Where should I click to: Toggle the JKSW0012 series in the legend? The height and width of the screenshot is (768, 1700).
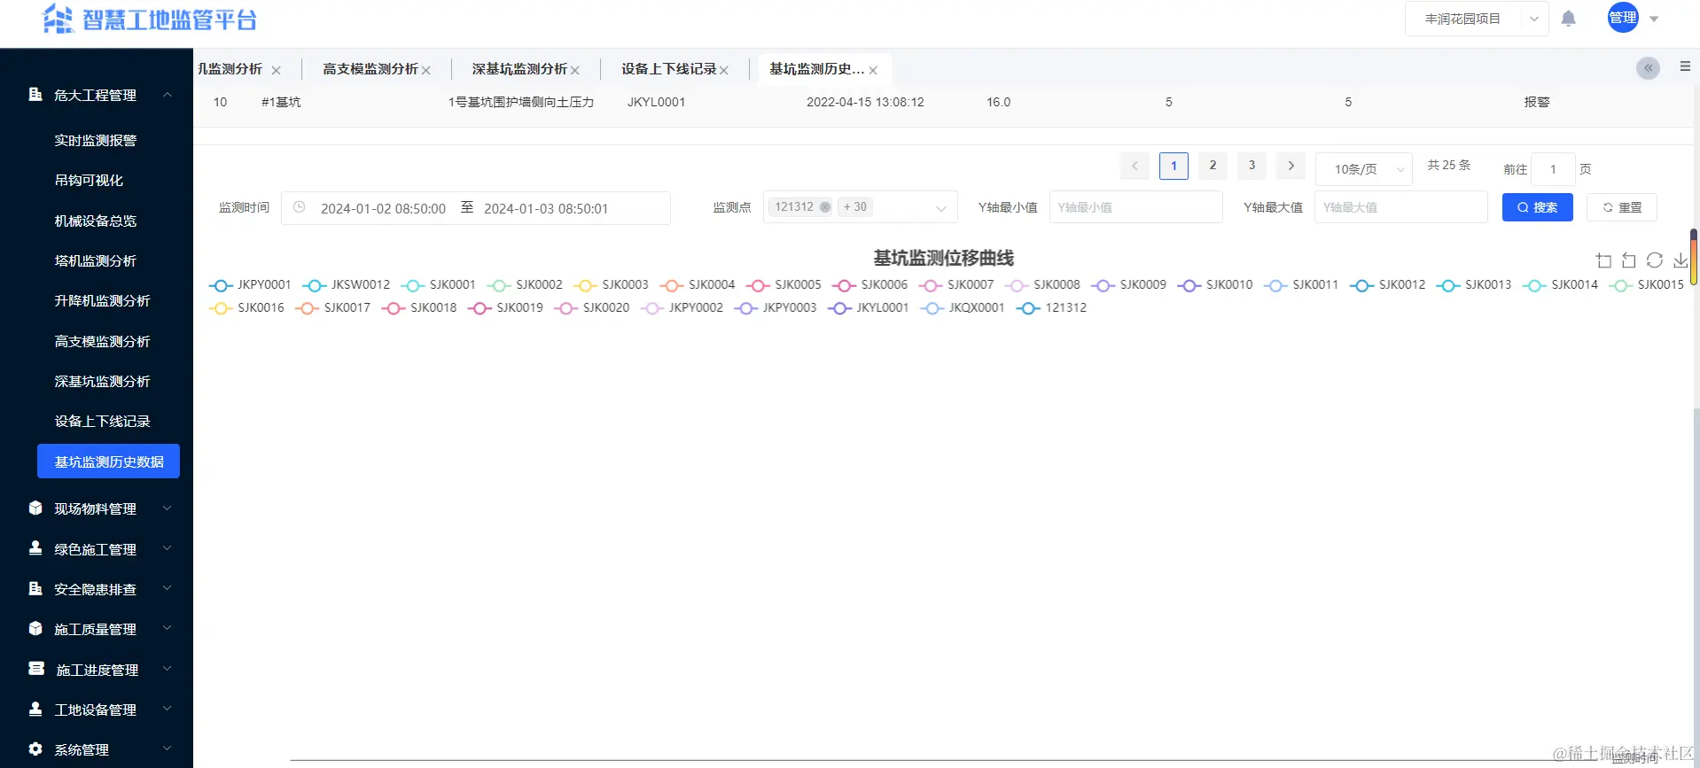coord(347,285)
